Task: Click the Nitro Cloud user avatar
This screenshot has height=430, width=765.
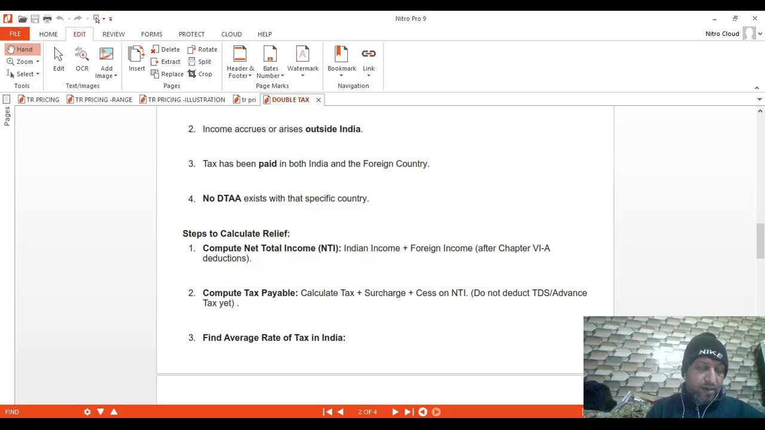Action: coord(749,33)
